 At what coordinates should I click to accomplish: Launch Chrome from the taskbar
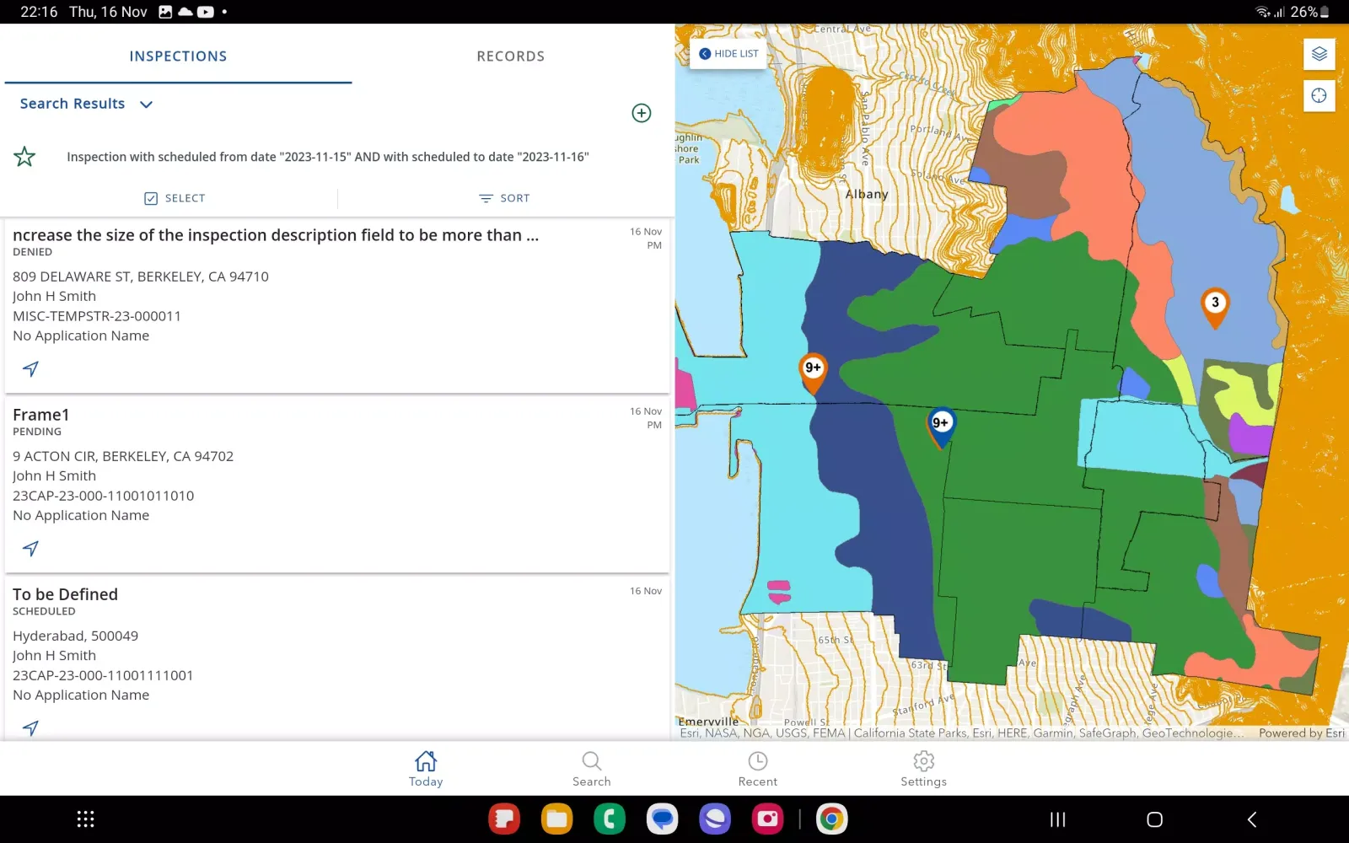(831, 819)
